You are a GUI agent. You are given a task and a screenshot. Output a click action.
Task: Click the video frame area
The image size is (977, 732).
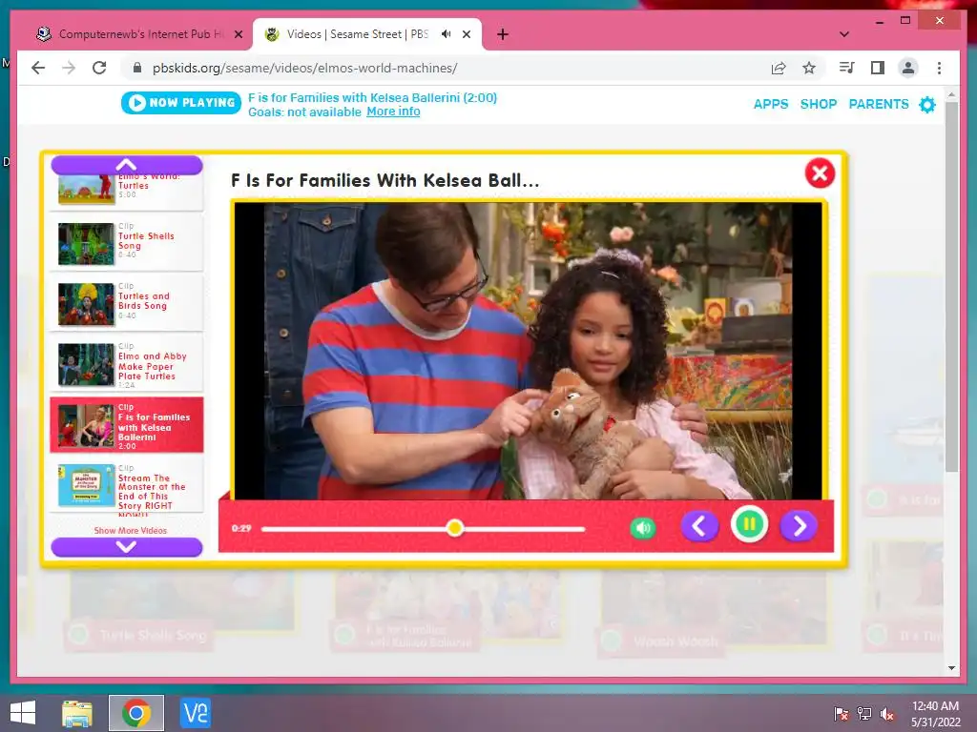click(x=529, y=351)
